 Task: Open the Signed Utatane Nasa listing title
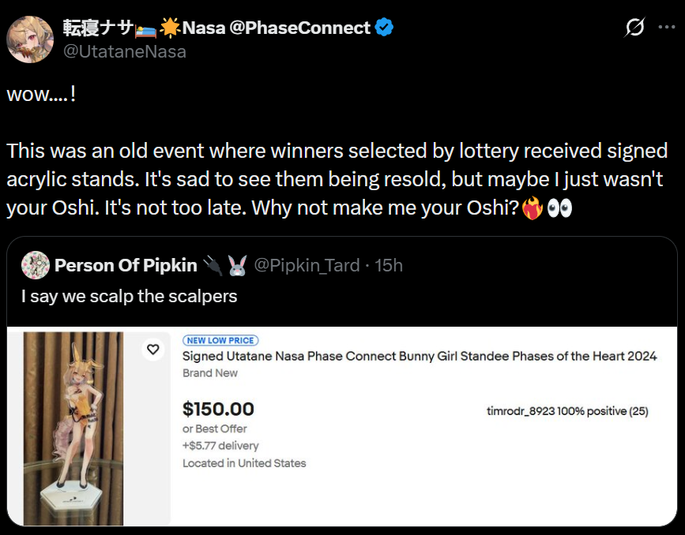(420, 356)
